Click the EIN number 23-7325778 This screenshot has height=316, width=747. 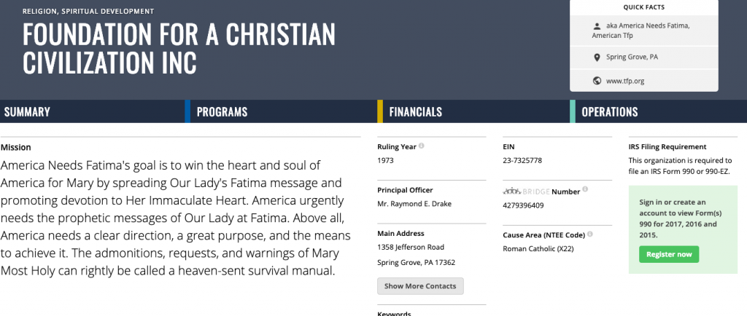coord(522,161)
